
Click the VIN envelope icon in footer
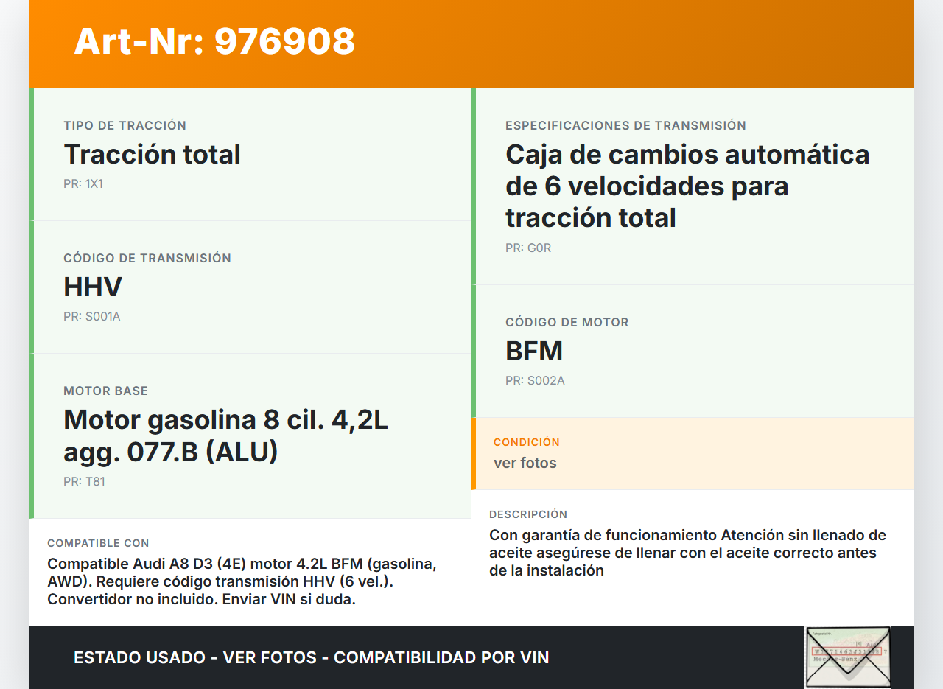(847, 657)
